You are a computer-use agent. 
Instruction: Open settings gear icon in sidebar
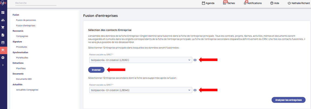tap(3, 58)
